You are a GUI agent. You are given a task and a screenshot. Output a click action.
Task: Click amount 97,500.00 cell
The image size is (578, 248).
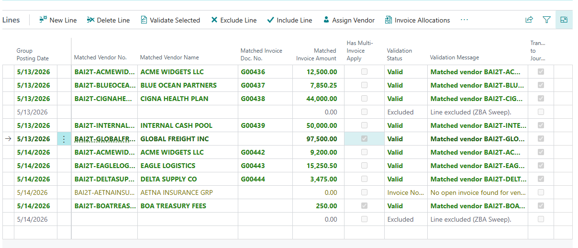pos(318,139)
